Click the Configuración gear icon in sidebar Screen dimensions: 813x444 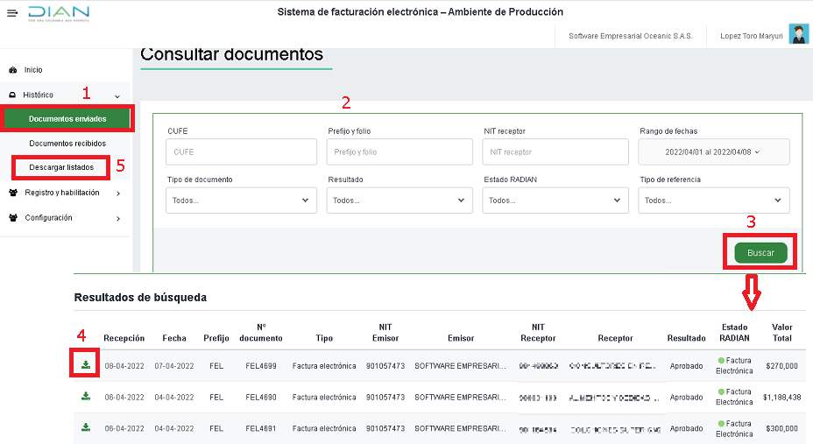(x=12, y=218)
